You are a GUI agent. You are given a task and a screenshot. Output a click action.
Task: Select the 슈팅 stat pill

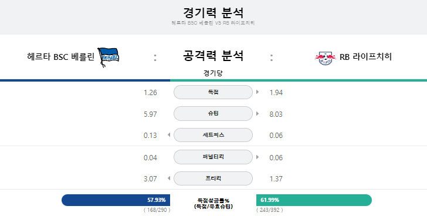coord(213,114)
